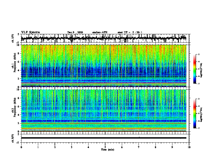Click the log(PSD) label beside ch.2 colorbar
This screenshot has width=213, height=165.
click(x=201, y=115)
